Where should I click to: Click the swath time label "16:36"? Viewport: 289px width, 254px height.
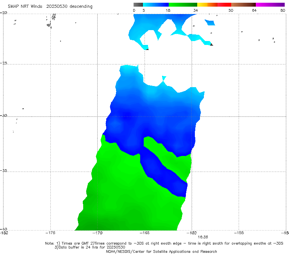[203, 237]
